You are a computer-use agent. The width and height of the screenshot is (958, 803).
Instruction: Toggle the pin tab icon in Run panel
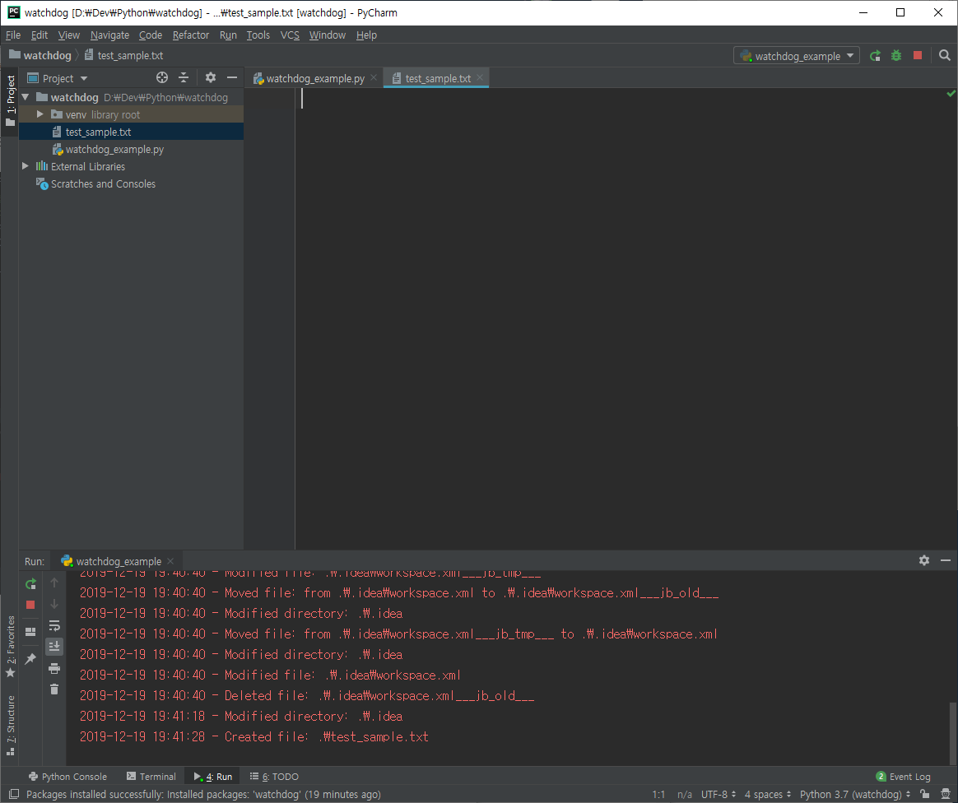30,659
